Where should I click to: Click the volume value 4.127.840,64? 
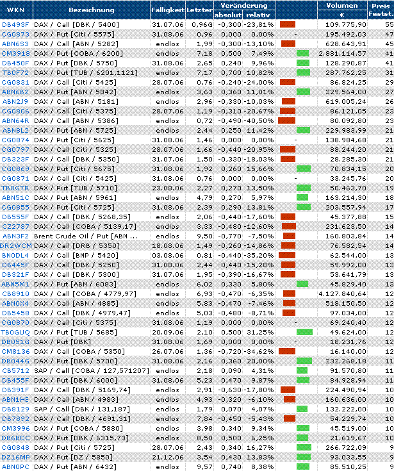pos(342,293)
